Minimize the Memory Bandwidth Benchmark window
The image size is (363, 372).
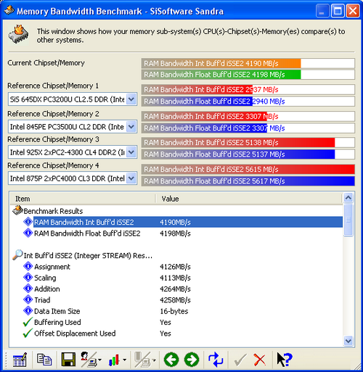click(x=322, y=11)
